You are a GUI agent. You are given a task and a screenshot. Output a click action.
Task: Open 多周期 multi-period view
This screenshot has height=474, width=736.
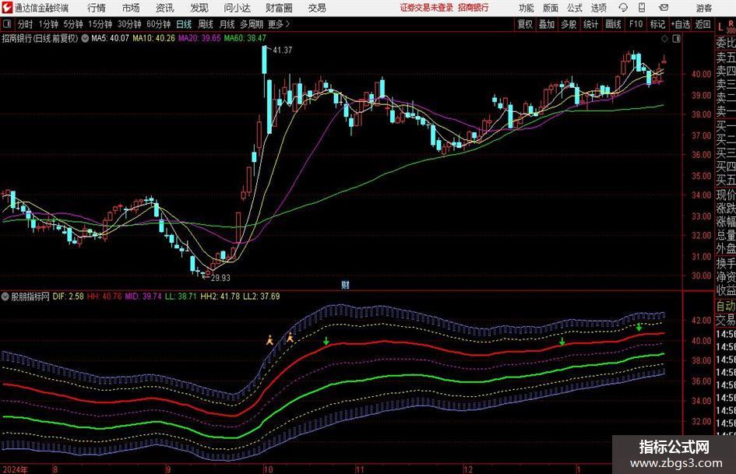252,24
